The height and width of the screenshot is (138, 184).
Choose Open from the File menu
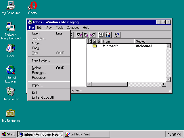(49, 33)
